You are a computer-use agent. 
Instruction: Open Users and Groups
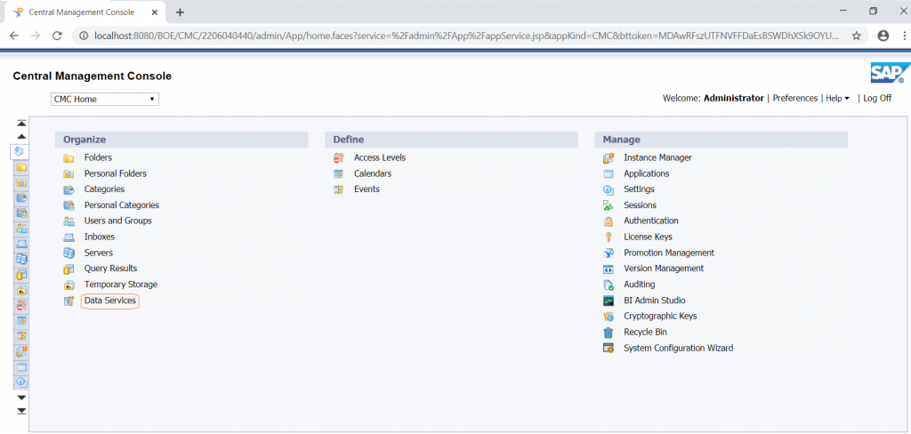click(x=118, y=221)
